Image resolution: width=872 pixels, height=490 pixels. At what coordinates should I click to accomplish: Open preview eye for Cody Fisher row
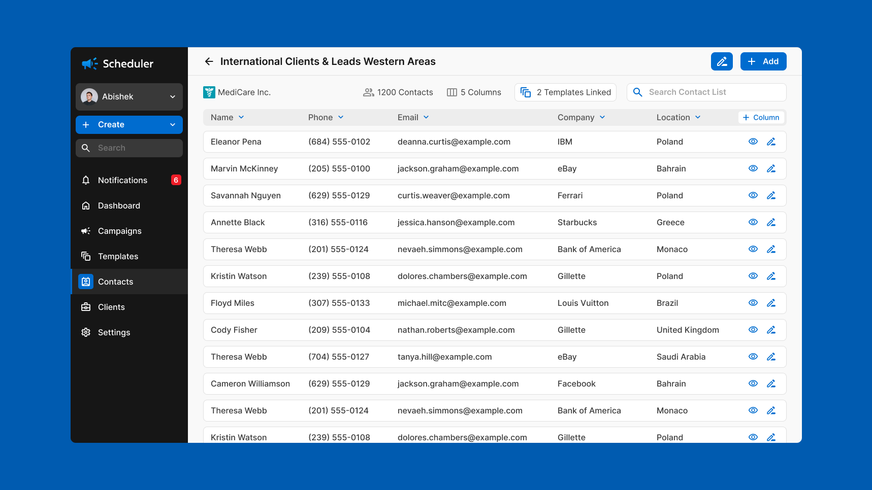click(753, 329)
